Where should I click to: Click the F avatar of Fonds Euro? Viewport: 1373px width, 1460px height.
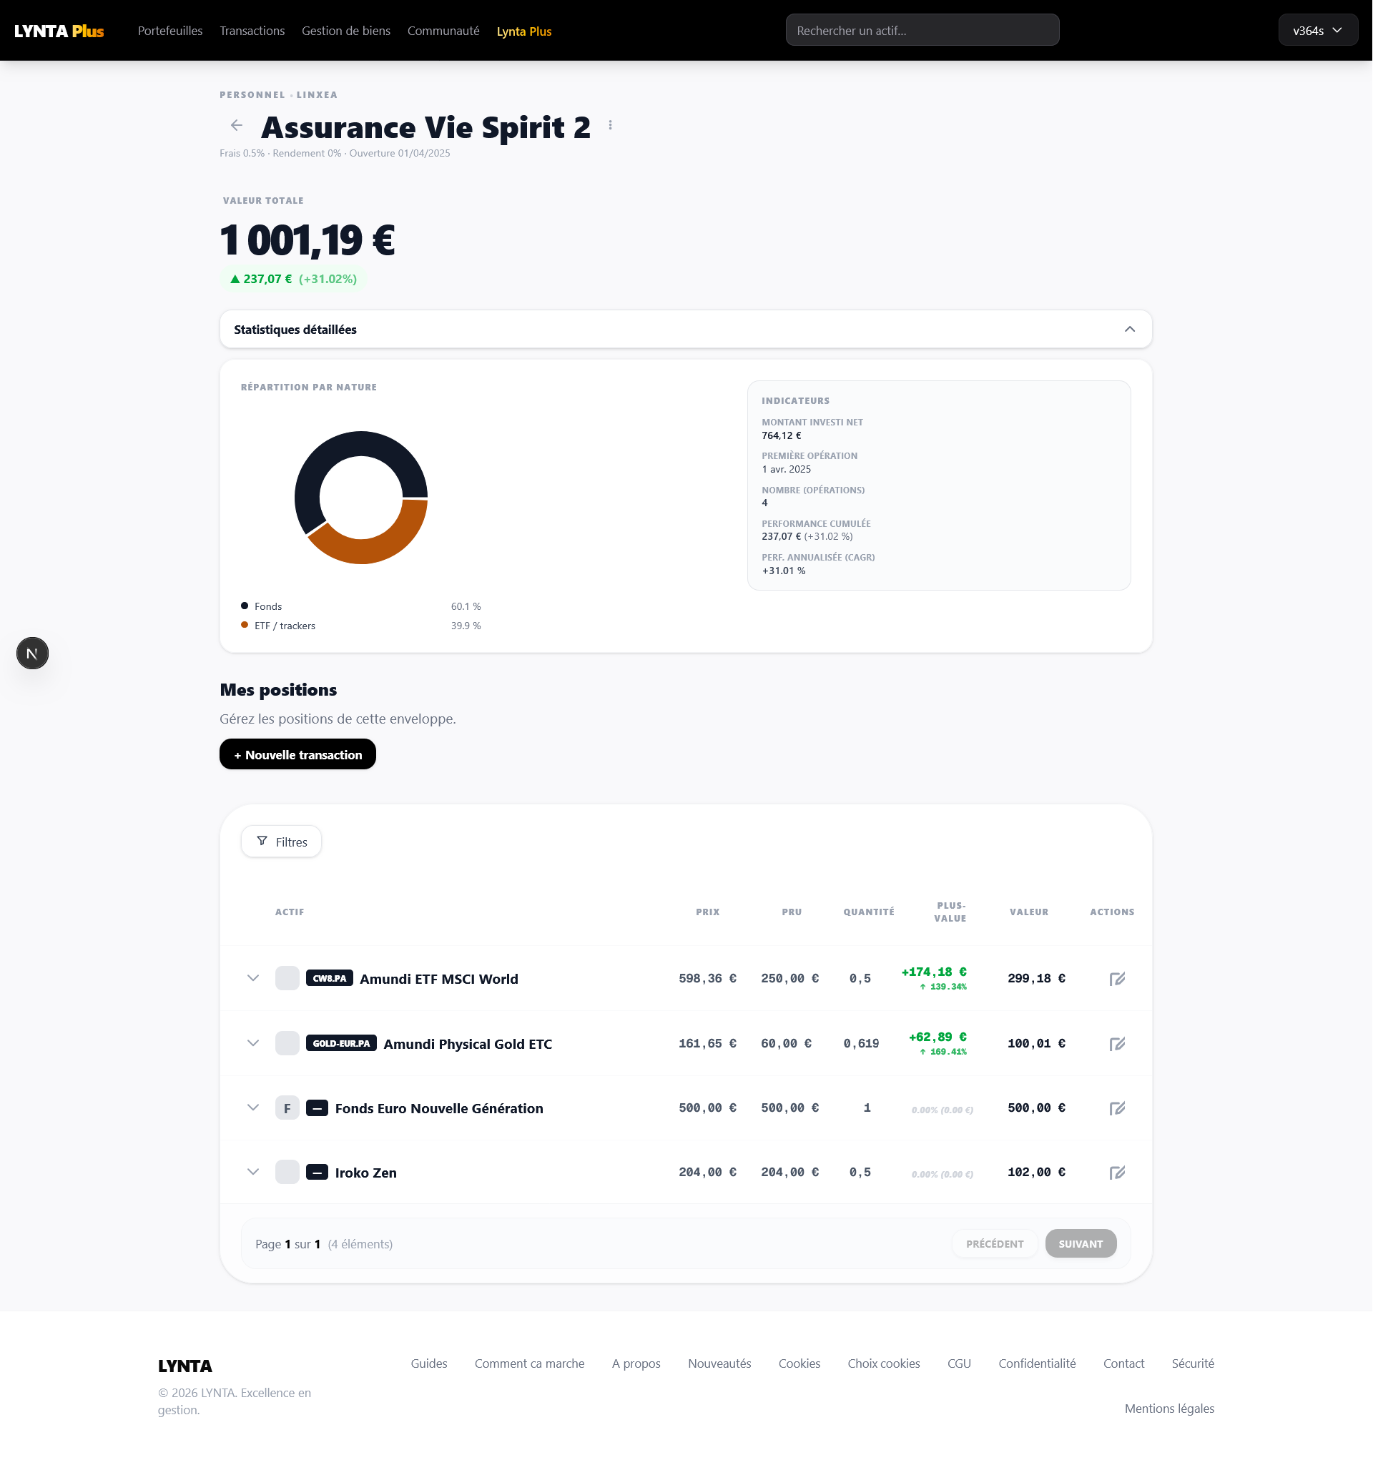coord(287,1108)
